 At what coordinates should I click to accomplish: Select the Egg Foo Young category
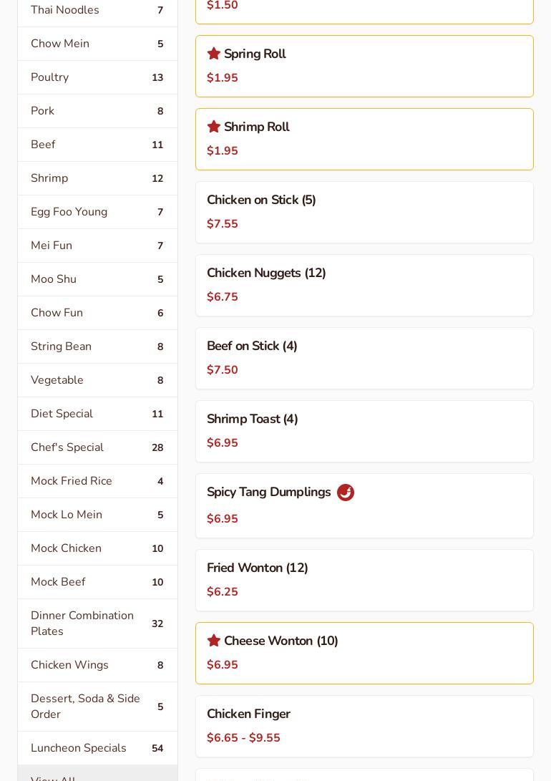point(97,212)
